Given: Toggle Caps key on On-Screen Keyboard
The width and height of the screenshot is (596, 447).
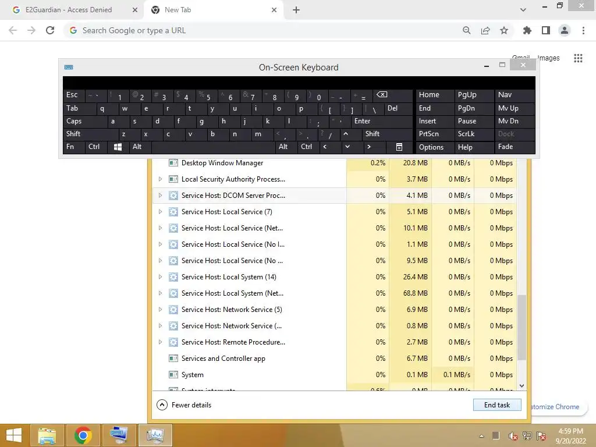Looking at the screenshot, I should tap(85, 121).
